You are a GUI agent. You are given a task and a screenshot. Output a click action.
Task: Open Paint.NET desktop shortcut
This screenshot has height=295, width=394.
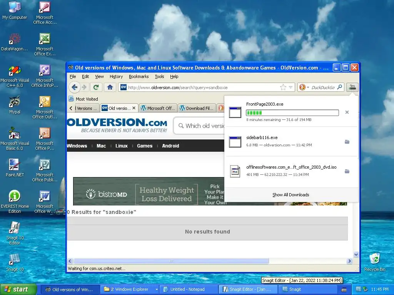coord(15,168)
